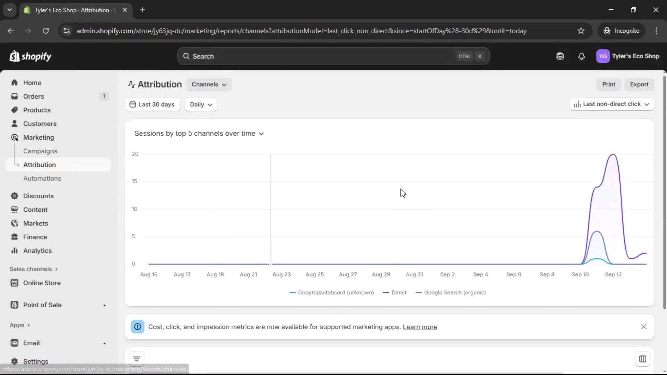Open the Last non-direct click model dropdown

tap(611, 104)
